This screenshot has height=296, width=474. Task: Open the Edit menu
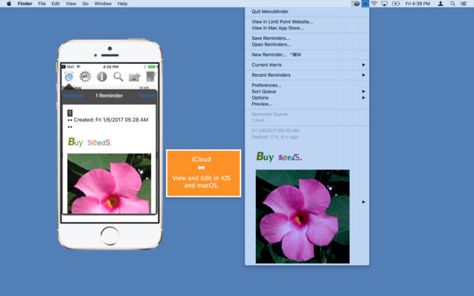point(56,4)
